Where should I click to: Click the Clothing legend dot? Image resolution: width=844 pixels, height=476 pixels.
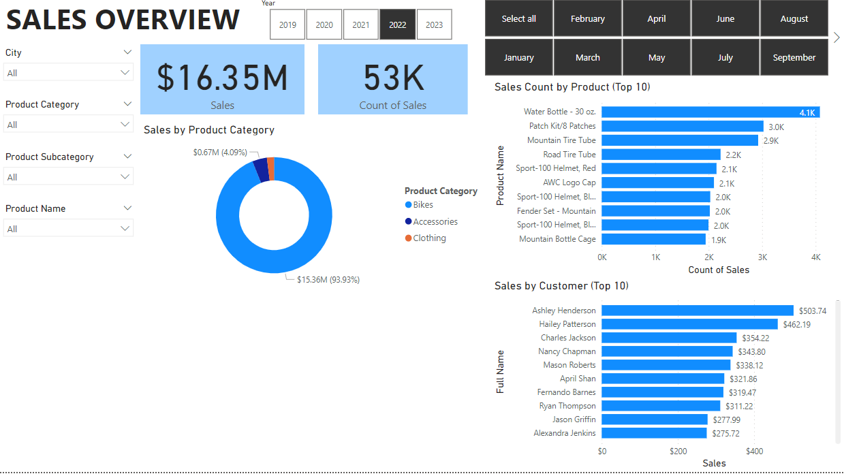(408, 238)
